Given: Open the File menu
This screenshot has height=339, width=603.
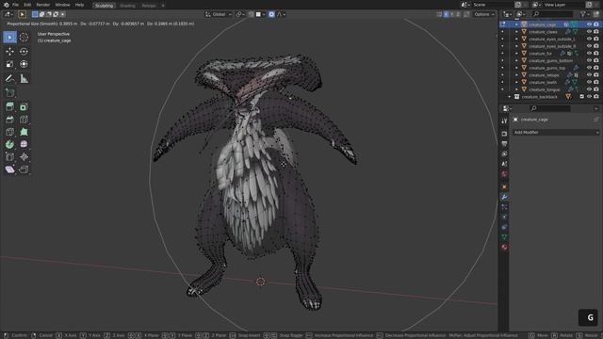Looking at the screenshot, I should (x=15, y=5).
